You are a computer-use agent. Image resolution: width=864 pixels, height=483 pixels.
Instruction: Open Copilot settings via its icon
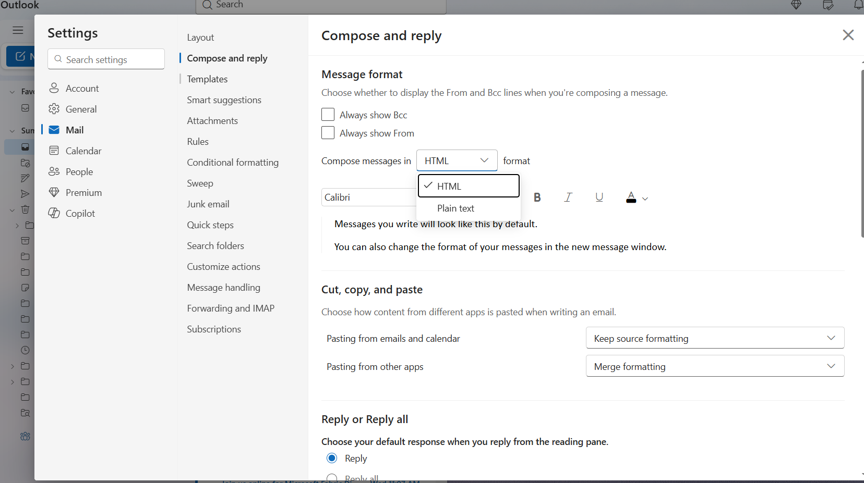coord(54,213)
